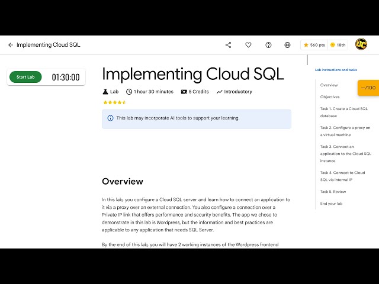Click the 01:30:00 lab timer

(x=66, y=78)
